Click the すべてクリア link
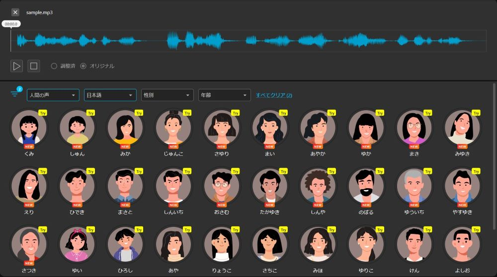 [x=274, y=95]
